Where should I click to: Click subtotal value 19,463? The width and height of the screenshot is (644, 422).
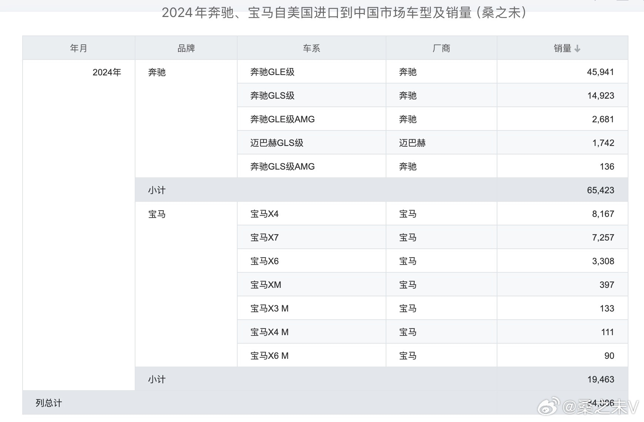click(600, 380)
